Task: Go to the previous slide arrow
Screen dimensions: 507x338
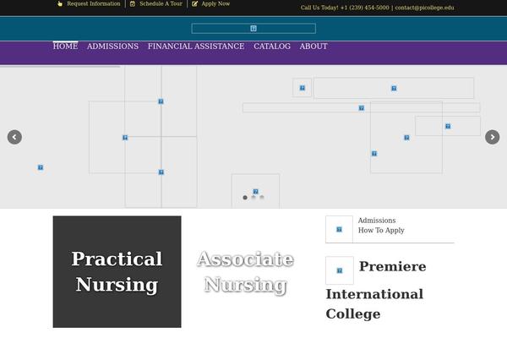Action: pyautogui.click(x=14, y=137)
